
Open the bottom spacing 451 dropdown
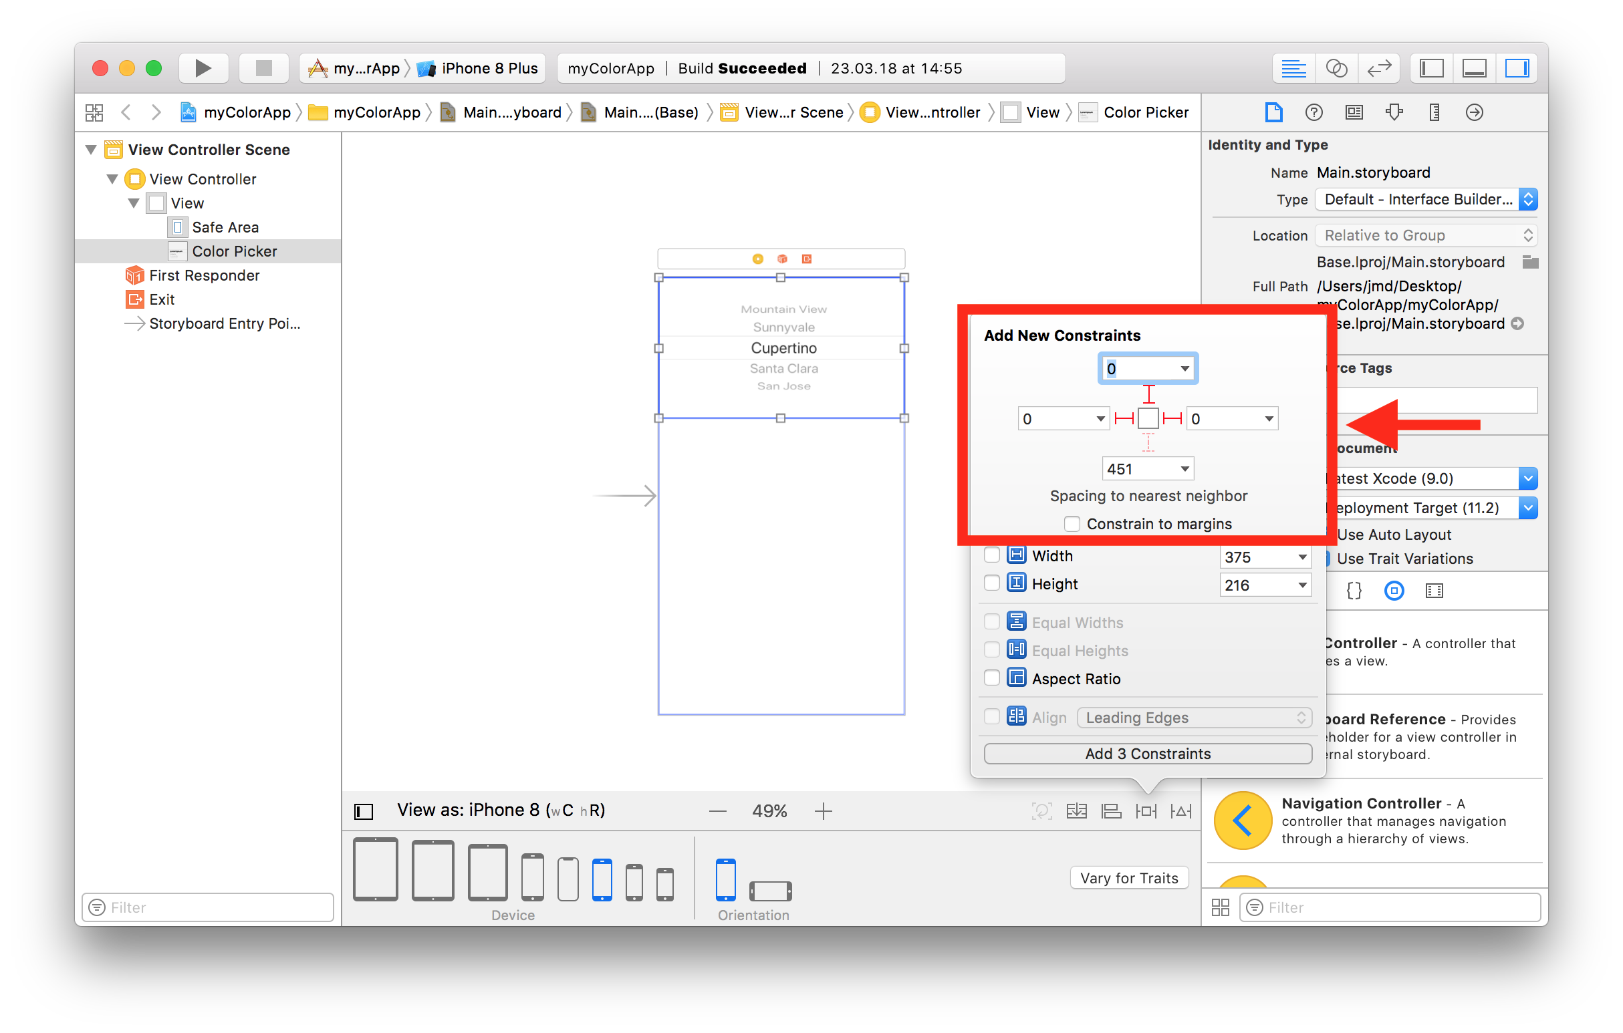tap(1184, 469)
